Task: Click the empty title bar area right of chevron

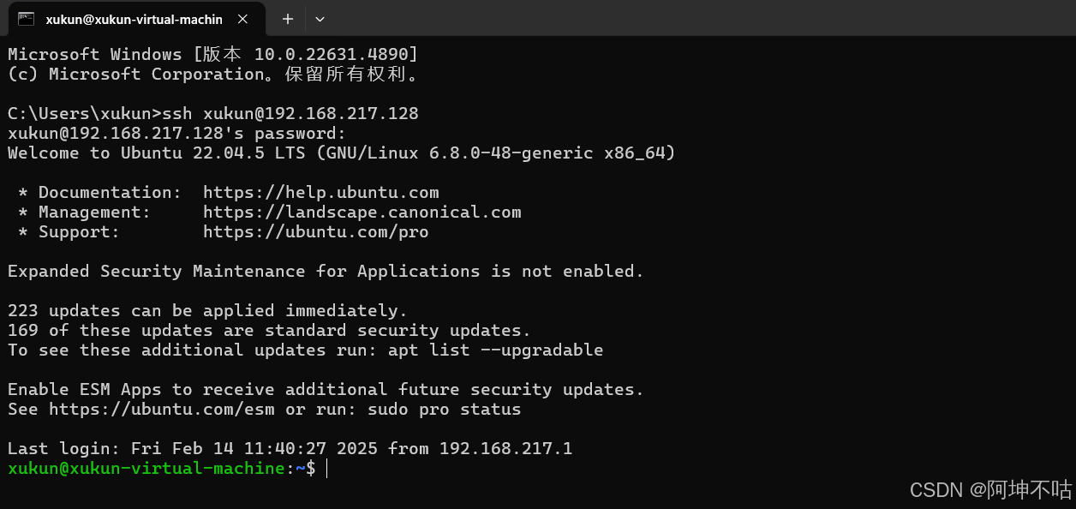Action: tap(685, 19)
